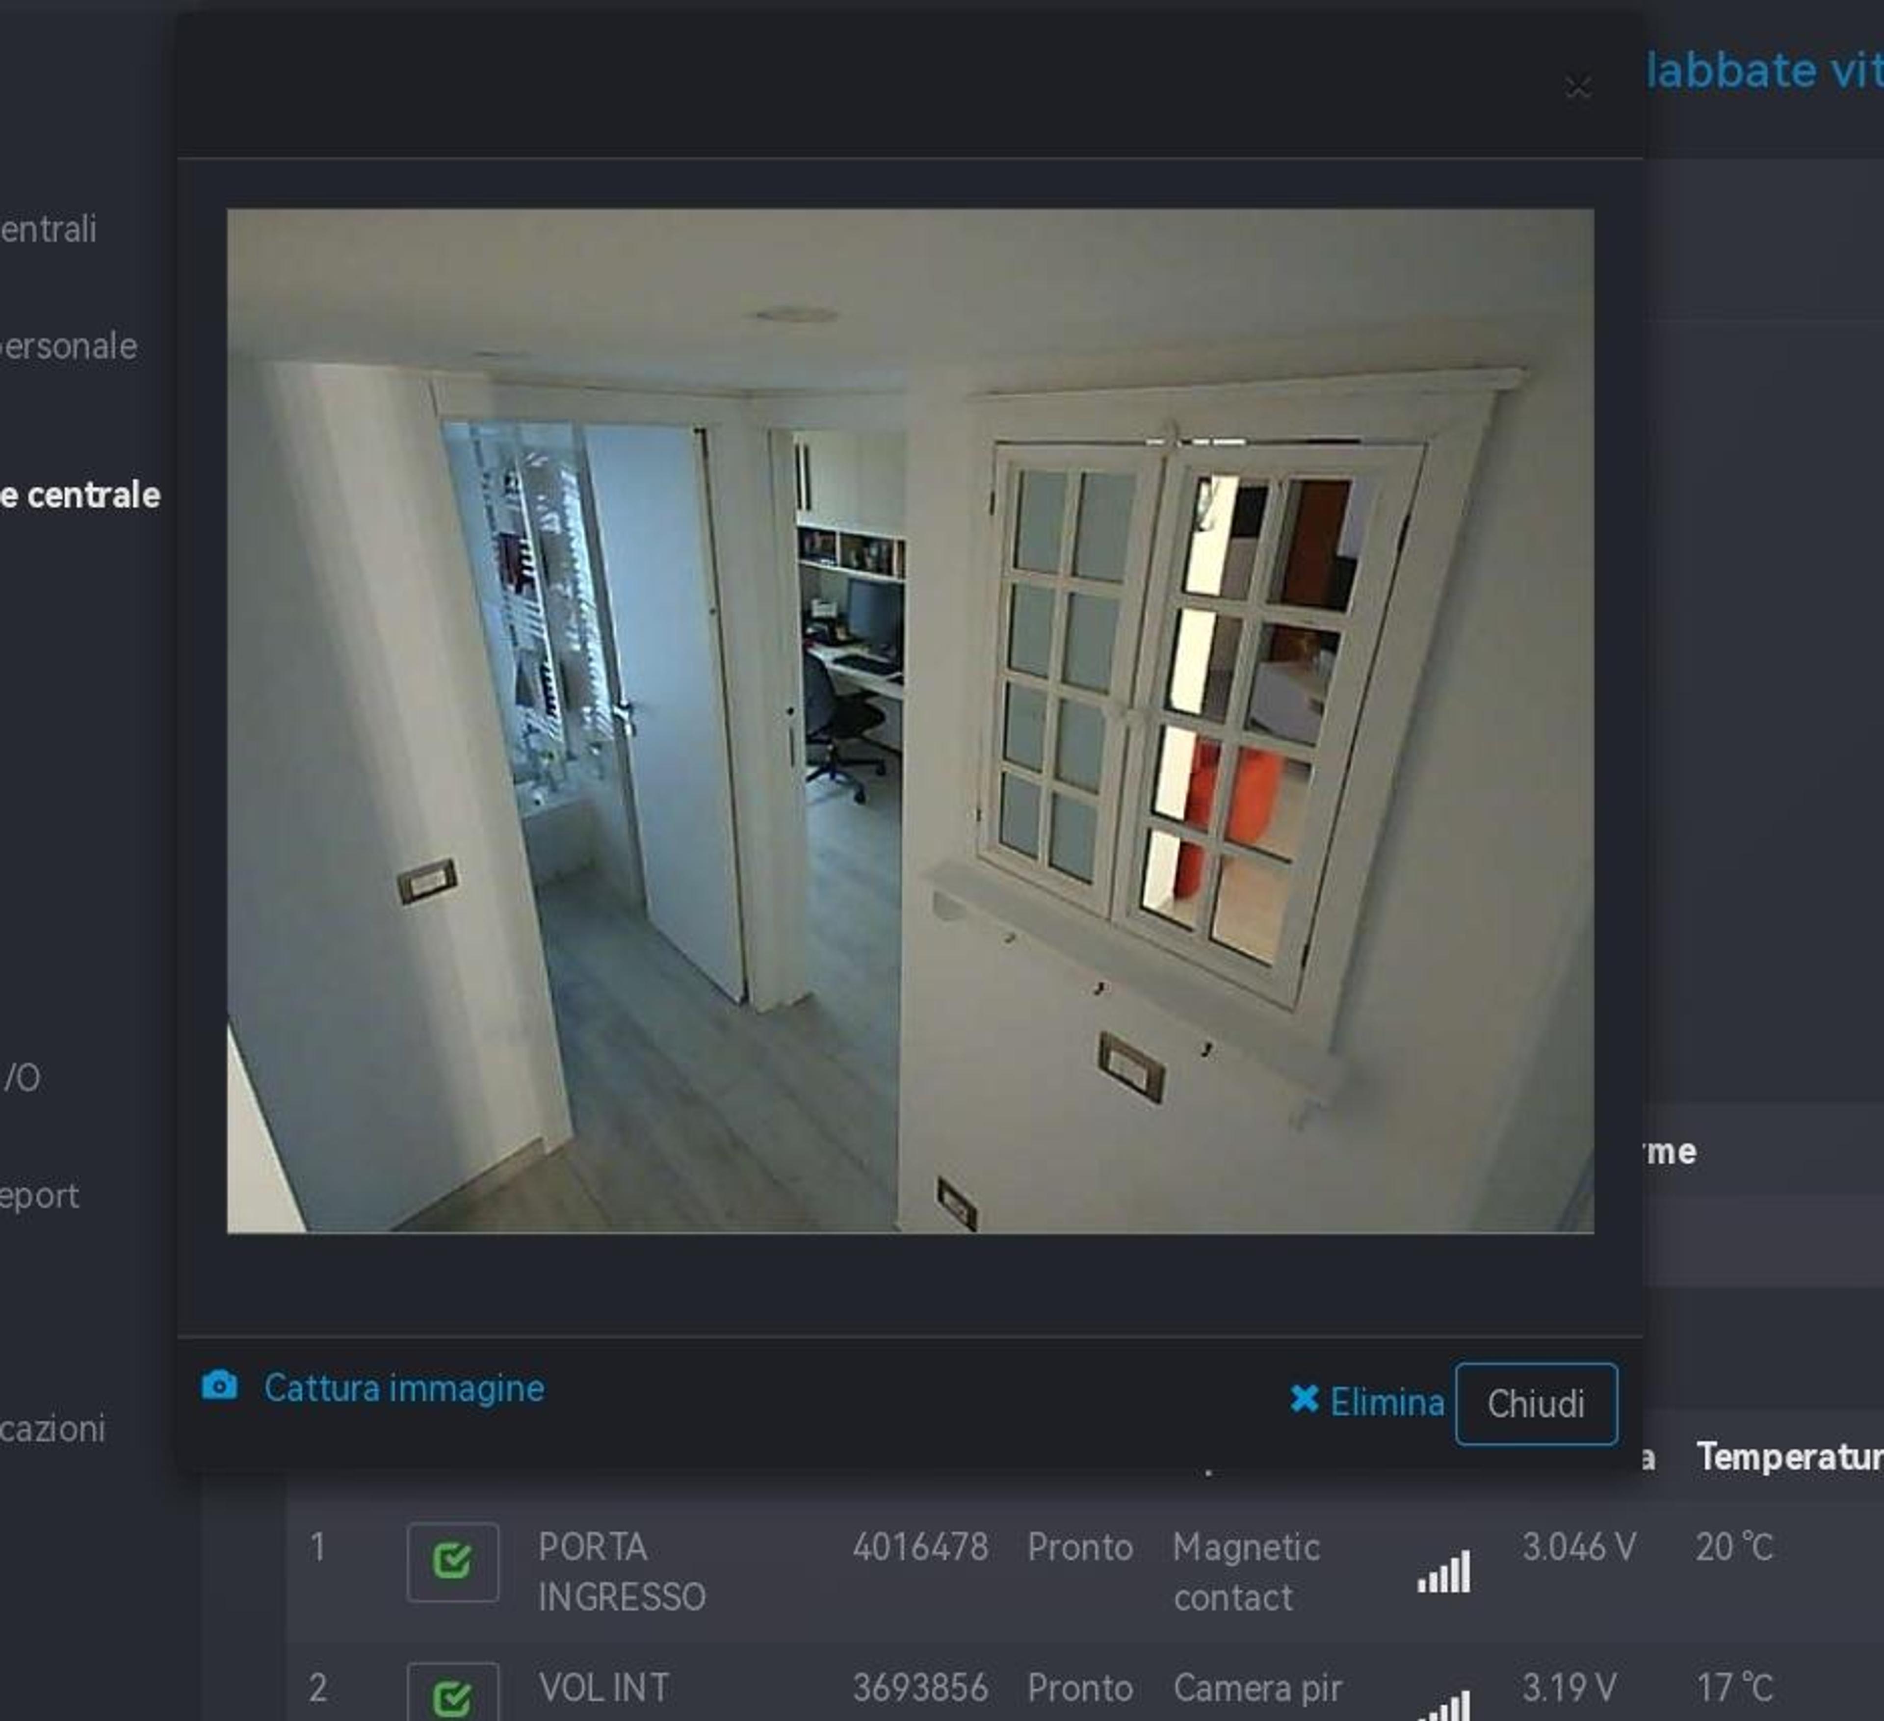Viewport: 1884px width, 1721px height.
Task: Click the Cattura immagine link
Action: 404,1387
